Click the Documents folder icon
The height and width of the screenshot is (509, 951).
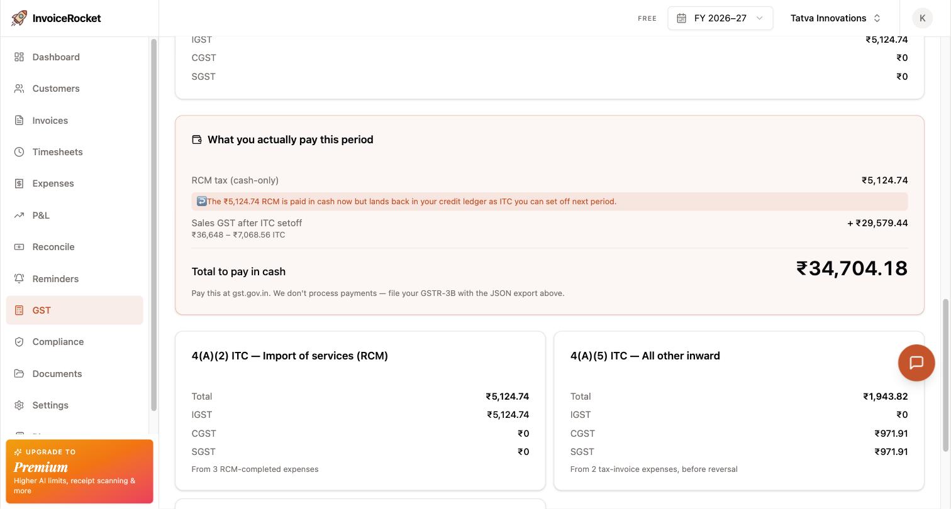[19, 374]
